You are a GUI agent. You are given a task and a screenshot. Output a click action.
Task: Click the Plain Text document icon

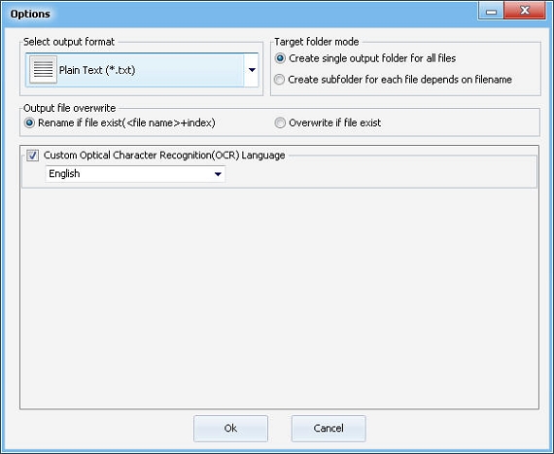pyautogui.click(x=43, y=70)
